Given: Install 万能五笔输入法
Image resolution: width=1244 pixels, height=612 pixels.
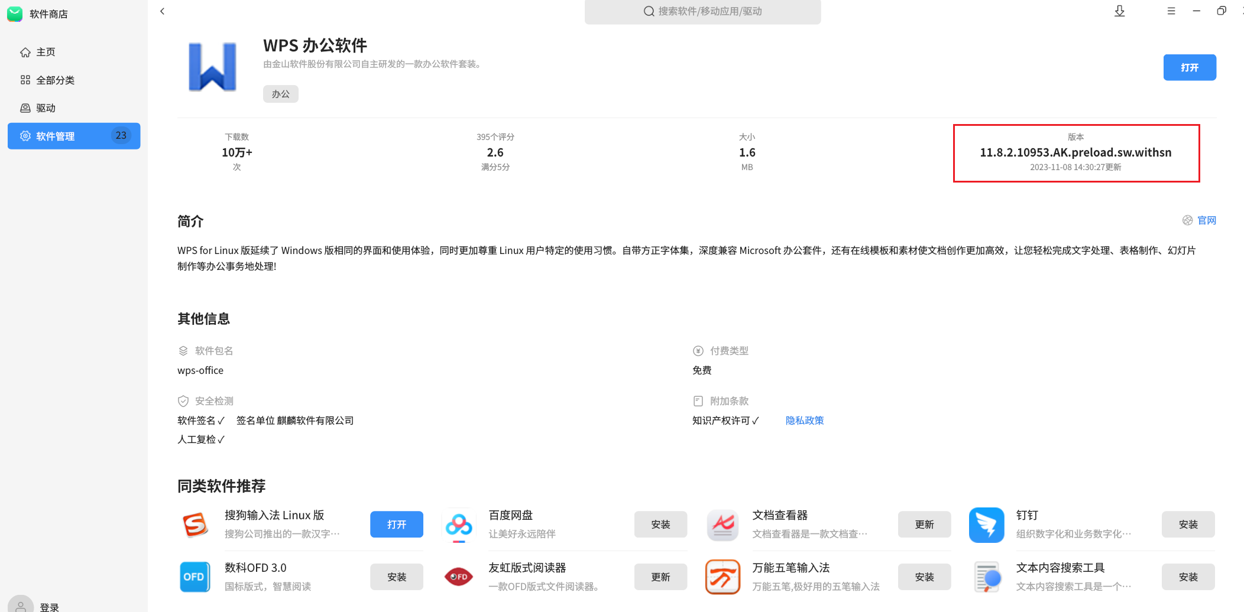Looking at the screenshot, I should click(924, 577).
